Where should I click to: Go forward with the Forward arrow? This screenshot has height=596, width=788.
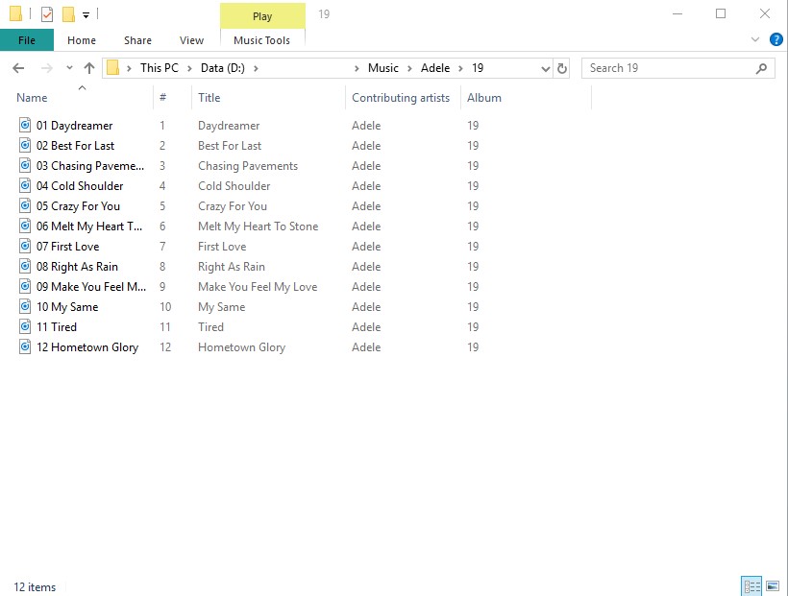click(47, 68)
